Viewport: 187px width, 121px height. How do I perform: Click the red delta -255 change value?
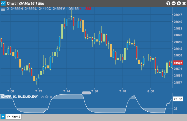pos(85,9)
